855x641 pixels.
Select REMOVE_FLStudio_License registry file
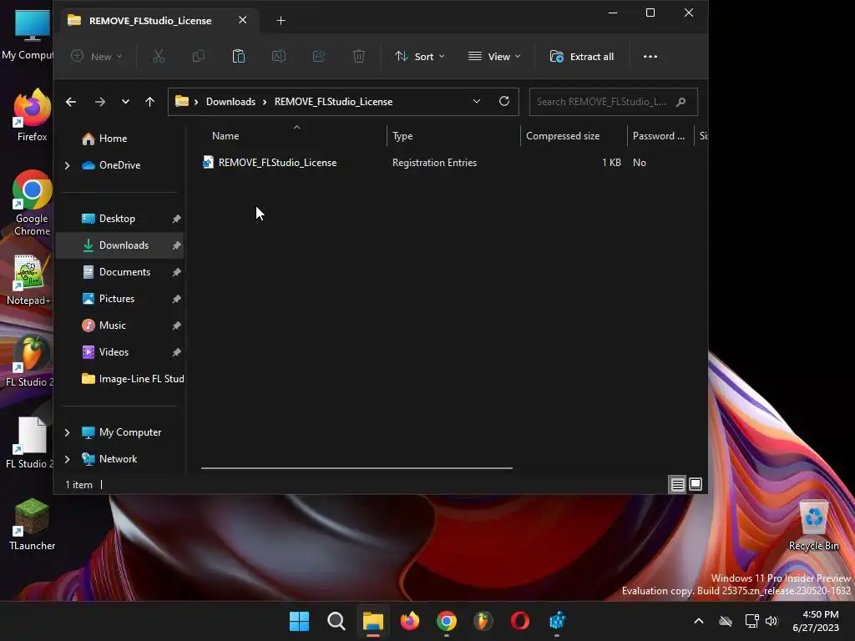(277, 163)
